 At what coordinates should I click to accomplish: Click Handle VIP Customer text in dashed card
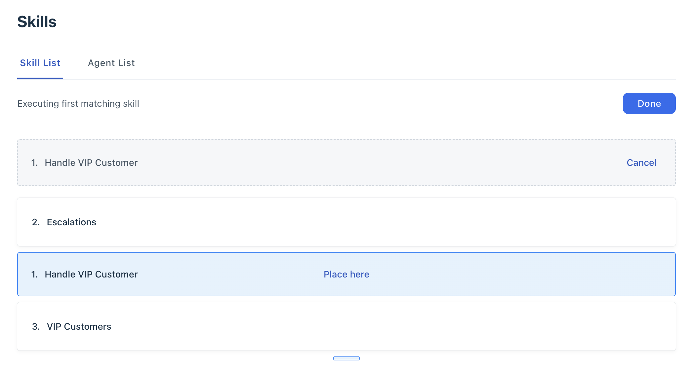click(x=91, y=163)
